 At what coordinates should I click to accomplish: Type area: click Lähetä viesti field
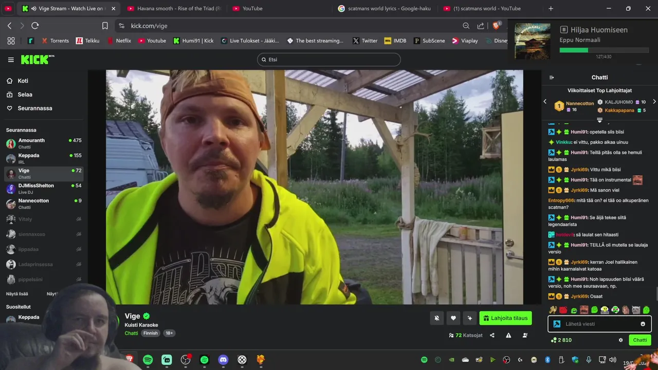(599, 324)
